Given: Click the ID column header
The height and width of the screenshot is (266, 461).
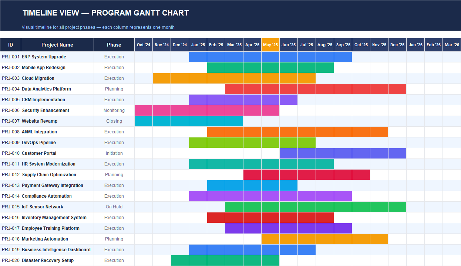Looking at the screenshot, I should coord(10,45).
